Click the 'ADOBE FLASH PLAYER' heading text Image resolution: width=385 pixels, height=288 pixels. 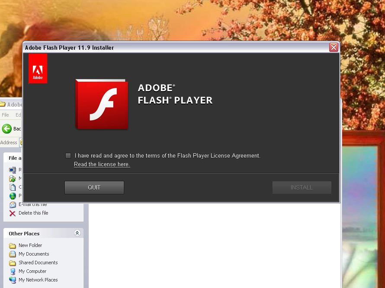175,94
